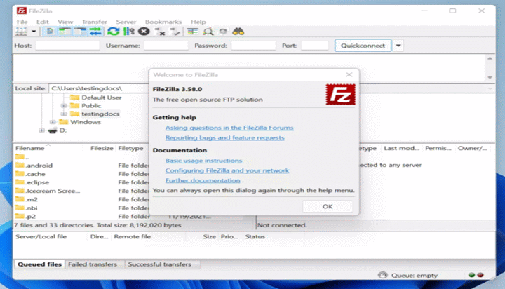Open the Transfer menu

point(95,22)
